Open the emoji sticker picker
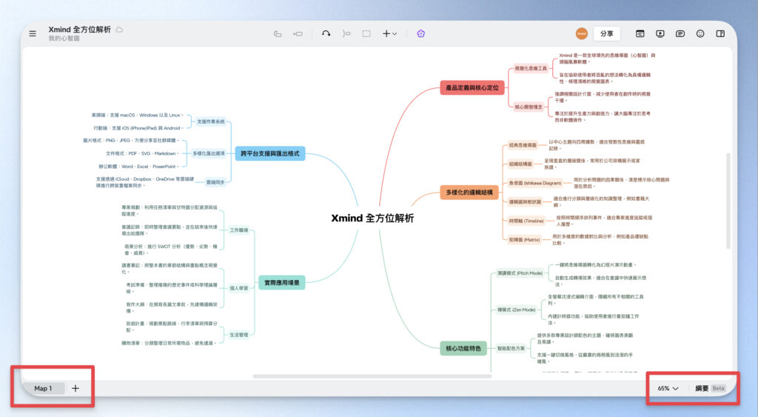Viewport: 758px width, 417px height. (700, 34)
